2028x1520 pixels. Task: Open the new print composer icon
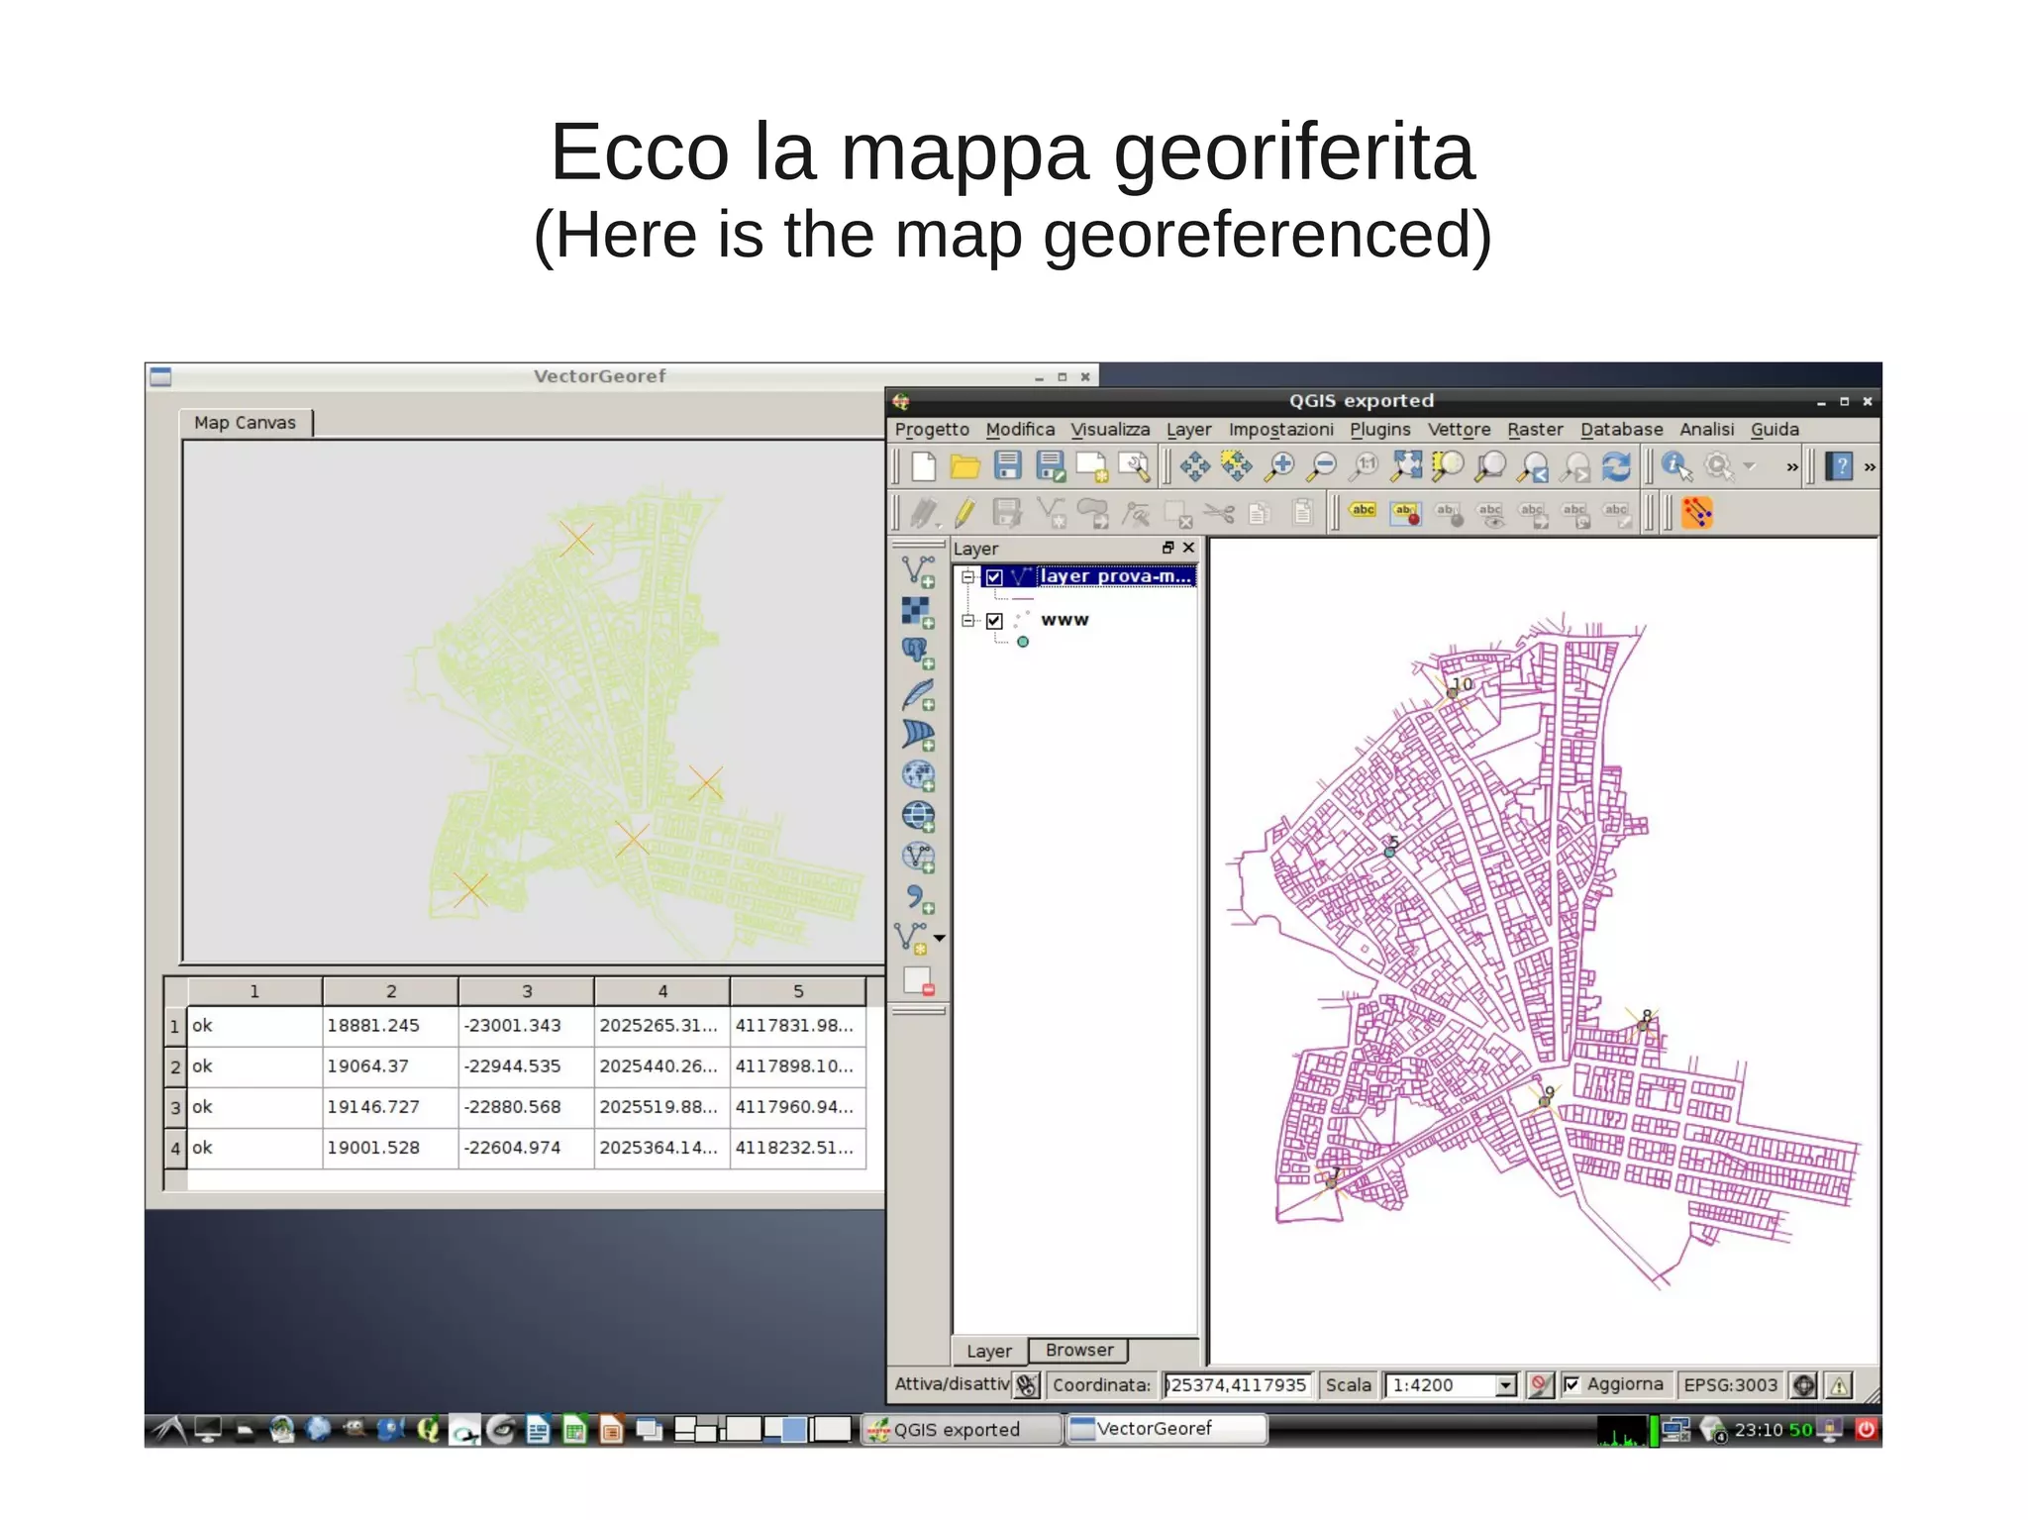[x=1091, y=466]
